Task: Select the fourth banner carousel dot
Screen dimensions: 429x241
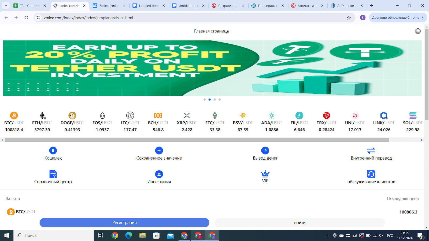Action: pos(220,100)
